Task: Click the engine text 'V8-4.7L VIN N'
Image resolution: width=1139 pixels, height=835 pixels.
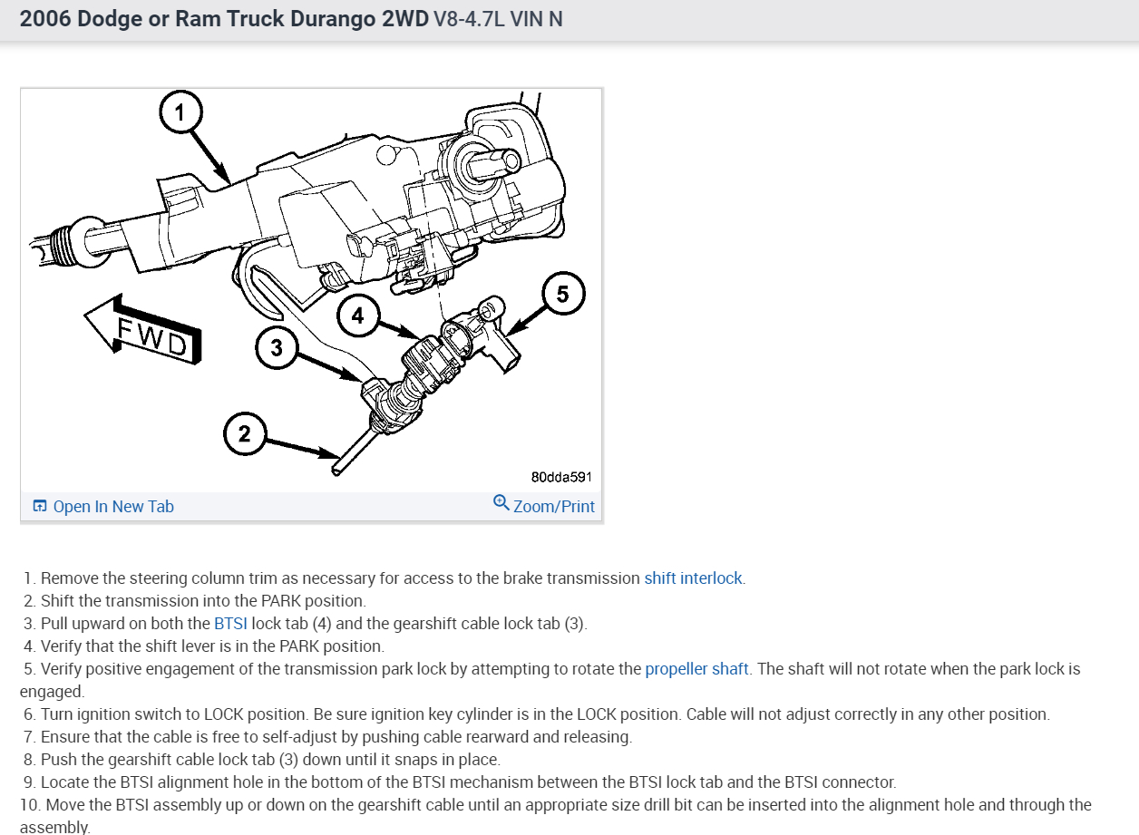Action: (x=498, y=19)
